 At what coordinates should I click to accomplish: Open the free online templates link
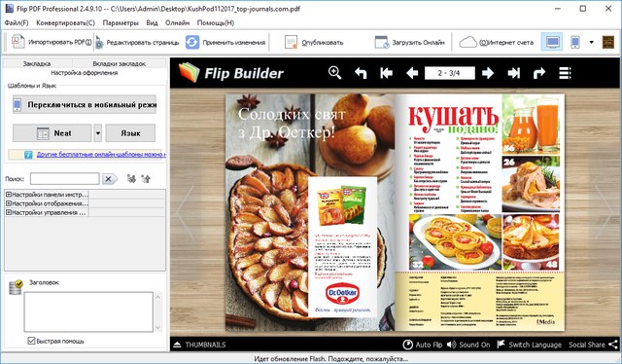(x=101, y=154)
